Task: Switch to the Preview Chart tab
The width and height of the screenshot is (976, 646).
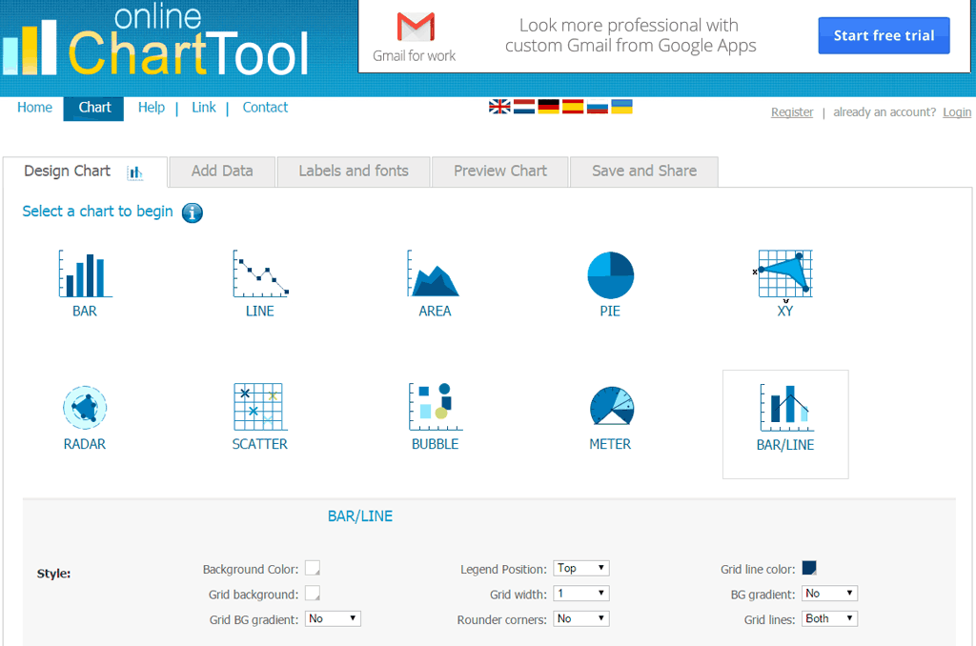Action: pyautogui.click(x=500, y=172)
